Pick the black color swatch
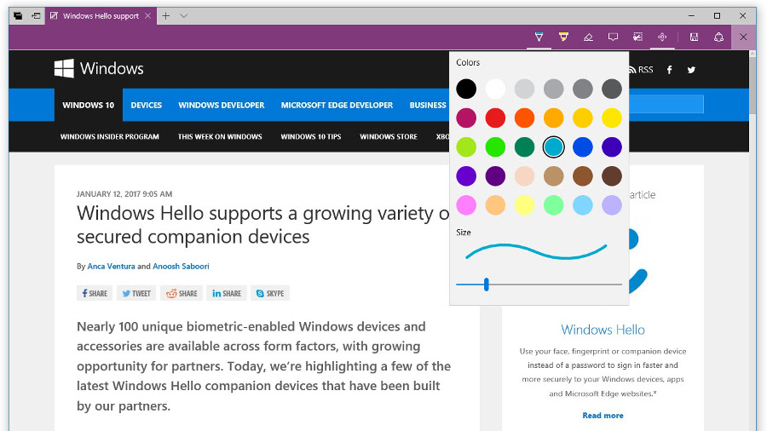The image size is (767, 431). click(x=466, y=89)
